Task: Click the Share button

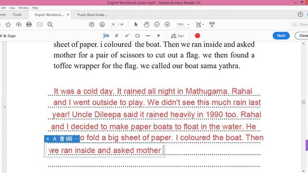Action: [300, 25]
